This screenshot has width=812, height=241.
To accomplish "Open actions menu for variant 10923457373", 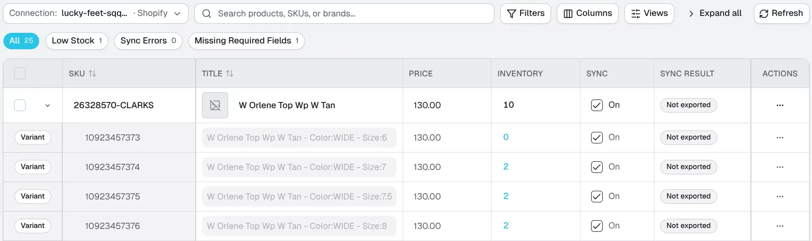I will pyautogui.click(x=780, y=138).
